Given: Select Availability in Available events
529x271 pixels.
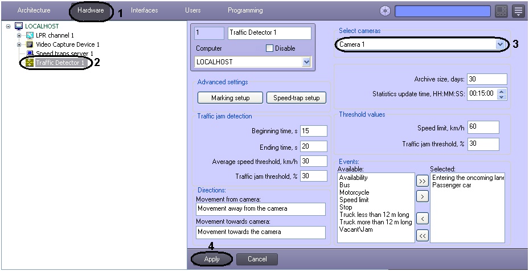Looking at the screenshot, I should click(353, 178).
